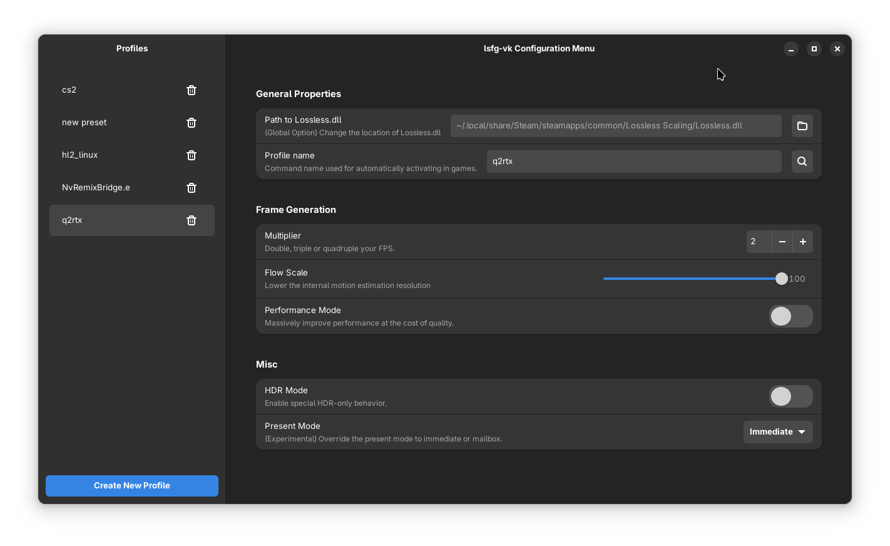This screenshot has width=890, height=546.
Task: Click the Flow Scale slider handle
Action: pyautogui.click(x=781, y=279)
